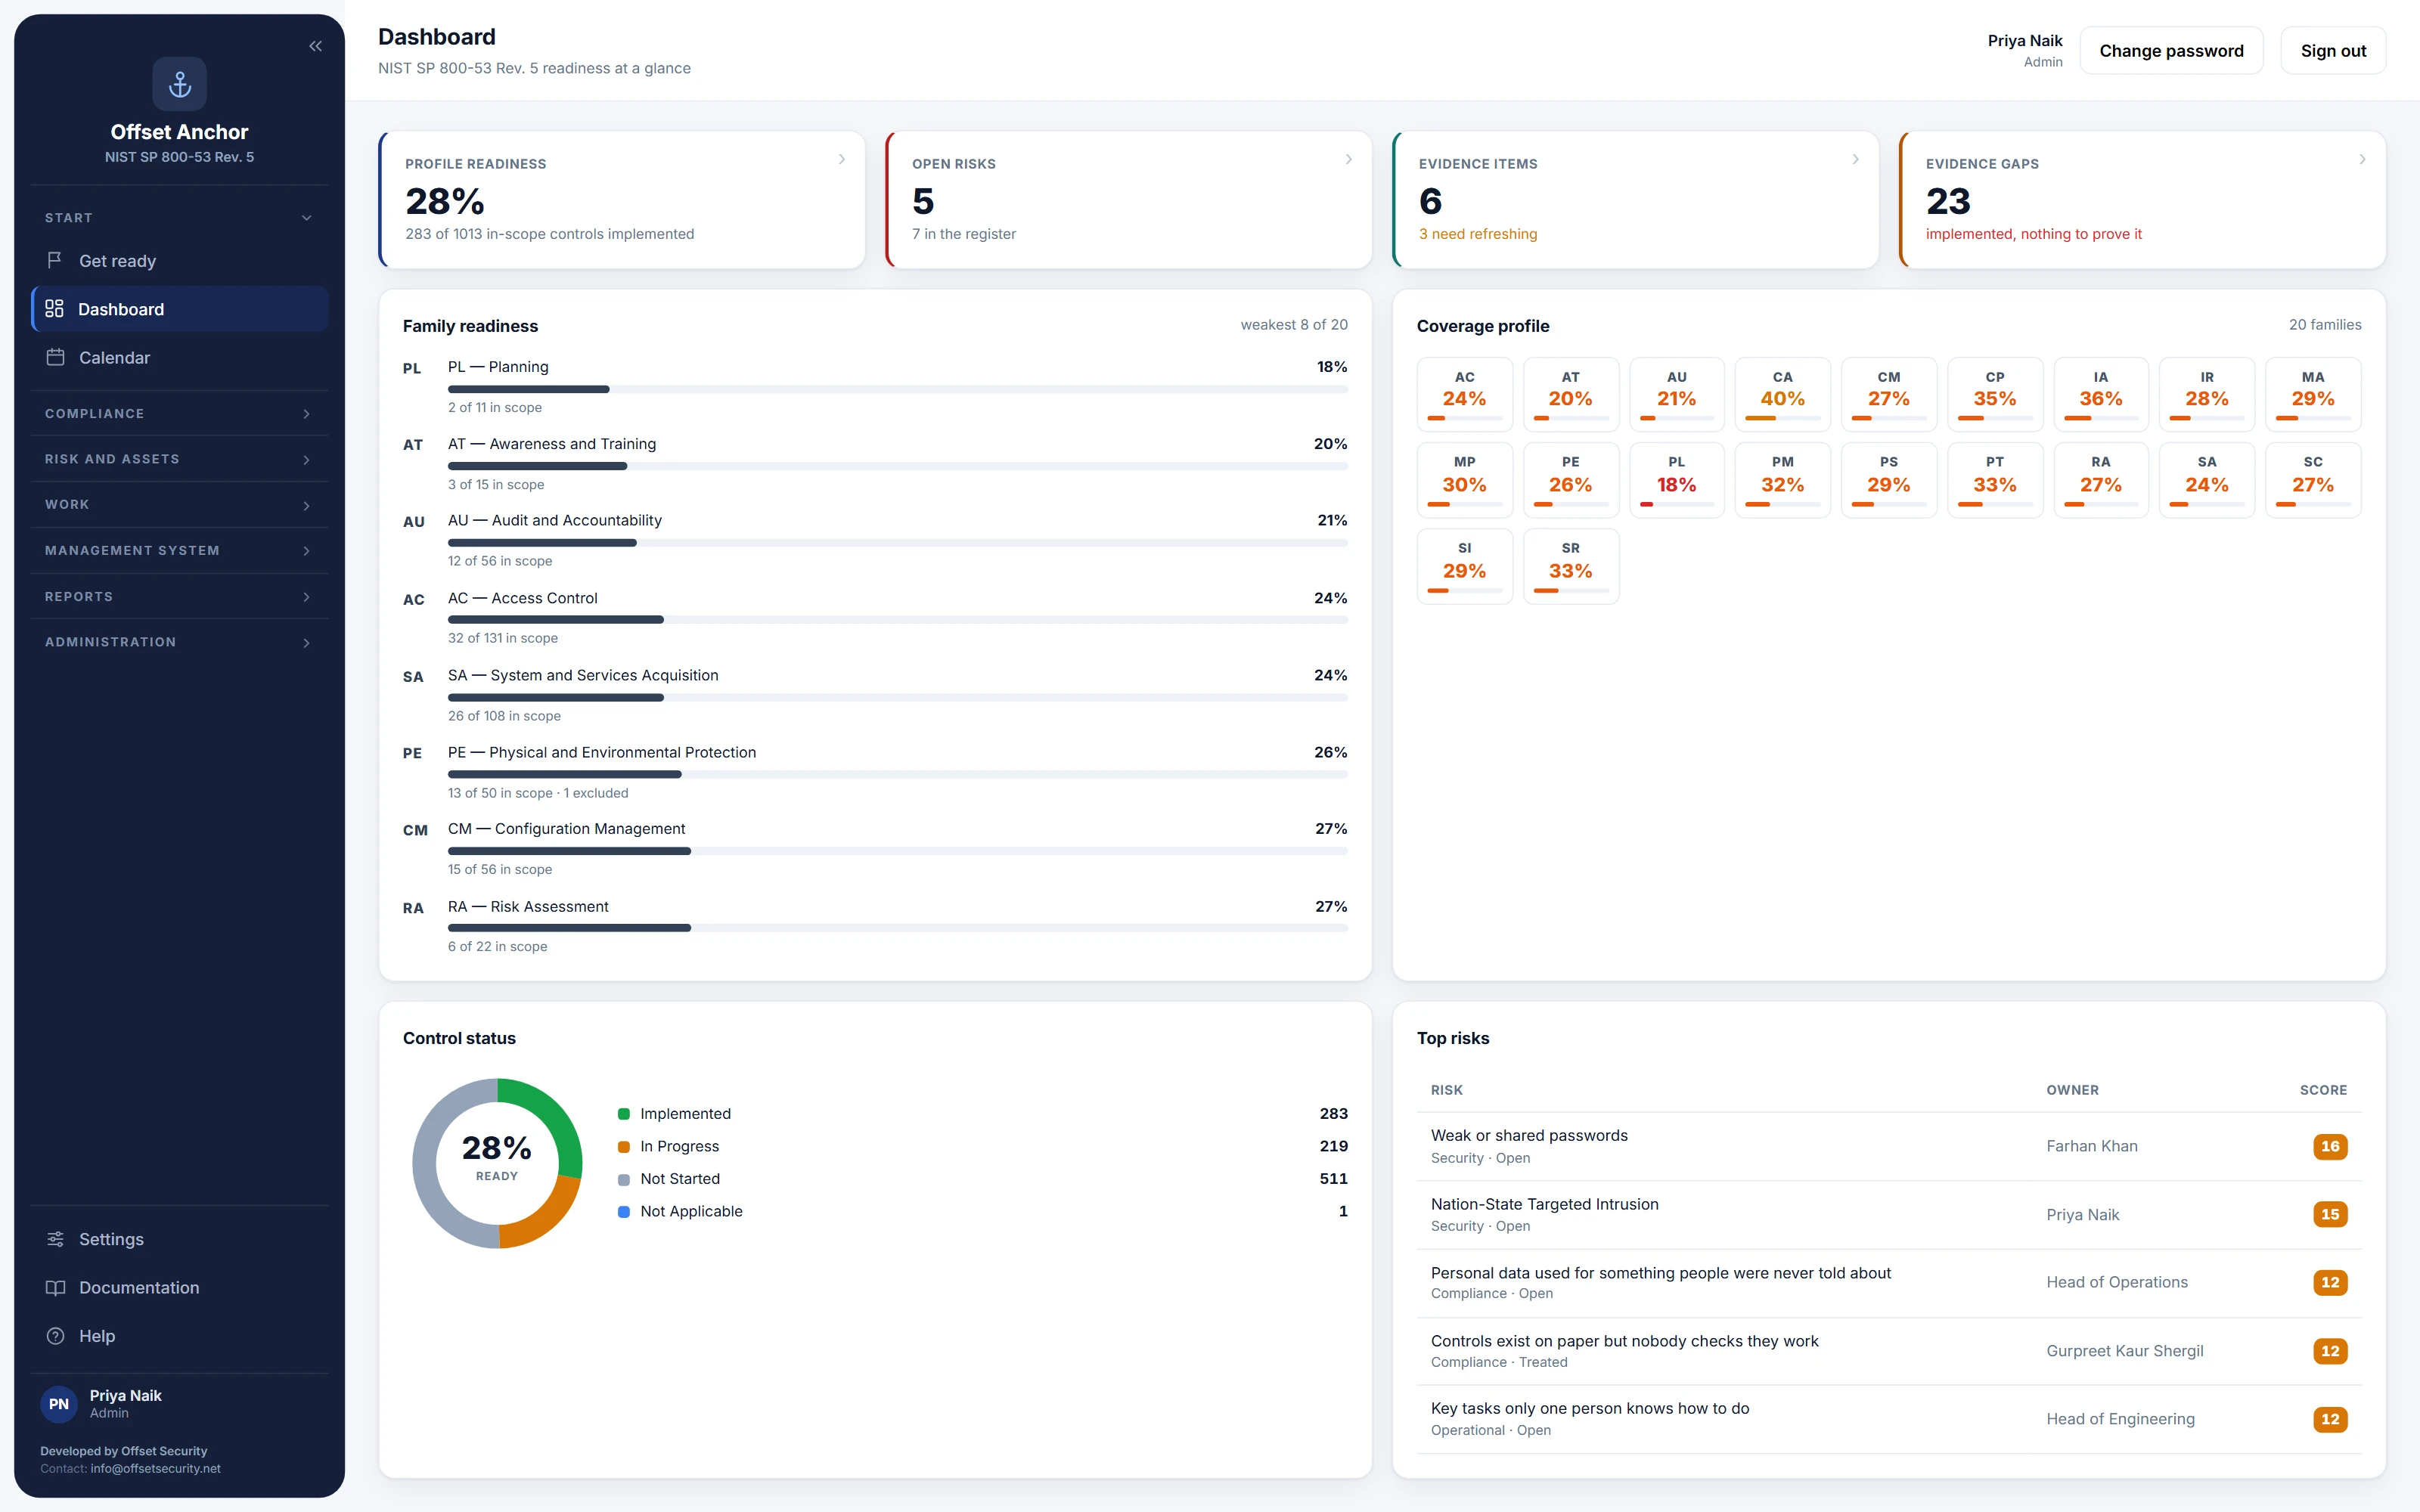Image resolution: width=2420 pixels, height=1512 pixels.
Task: Click the AT — Awareness and Training row
Action: pos(875,464)
